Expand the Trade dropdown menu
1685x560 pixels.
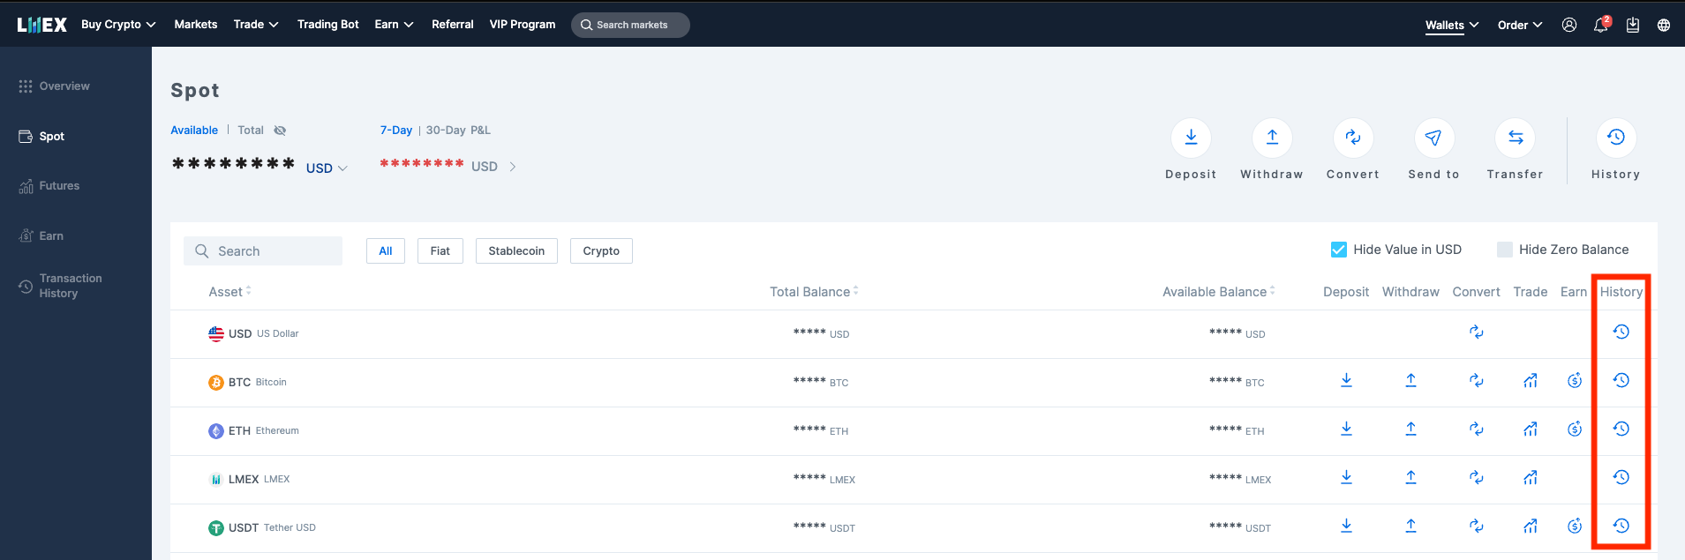tap(256, 25)
